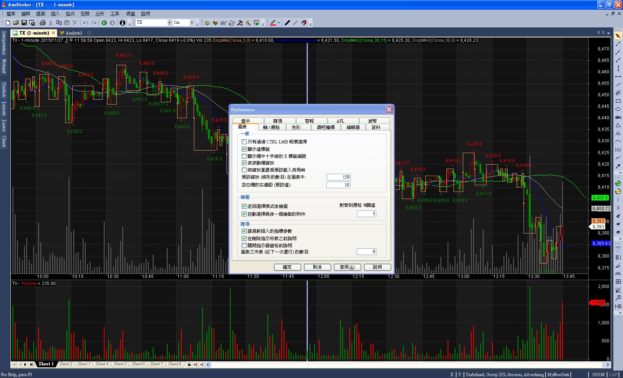Click the 取消 button

tap(317, 267)
